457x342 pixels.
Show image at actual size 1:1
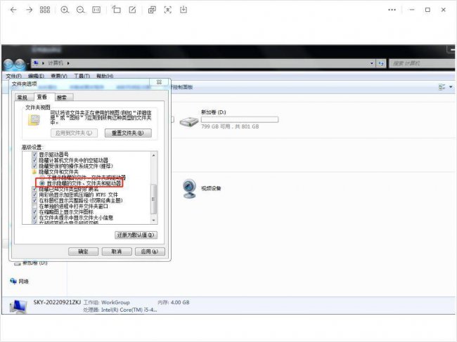click(96, 10)
